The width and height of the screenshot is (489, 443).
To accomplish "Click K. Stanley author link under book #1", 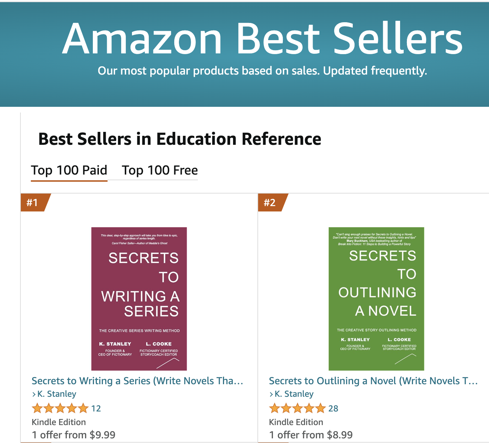I will pyautogui.click(x=57, y=394).
